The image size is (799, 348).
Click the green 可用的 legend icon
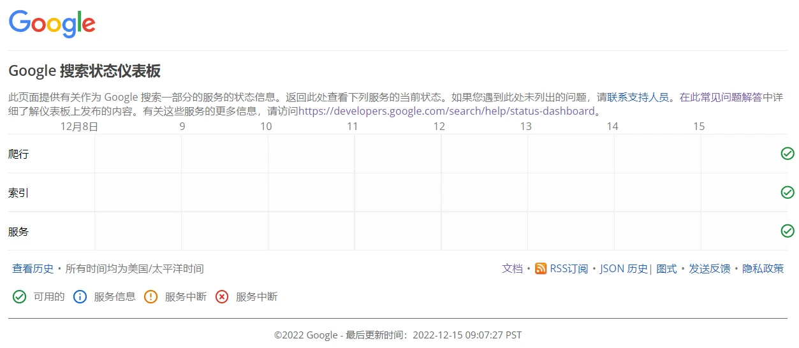[x=20, y=297]
